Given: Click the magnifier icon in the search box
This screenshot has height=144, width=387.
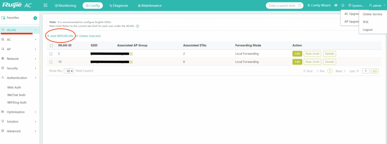Looking at the screenshot, I should 299,5.
